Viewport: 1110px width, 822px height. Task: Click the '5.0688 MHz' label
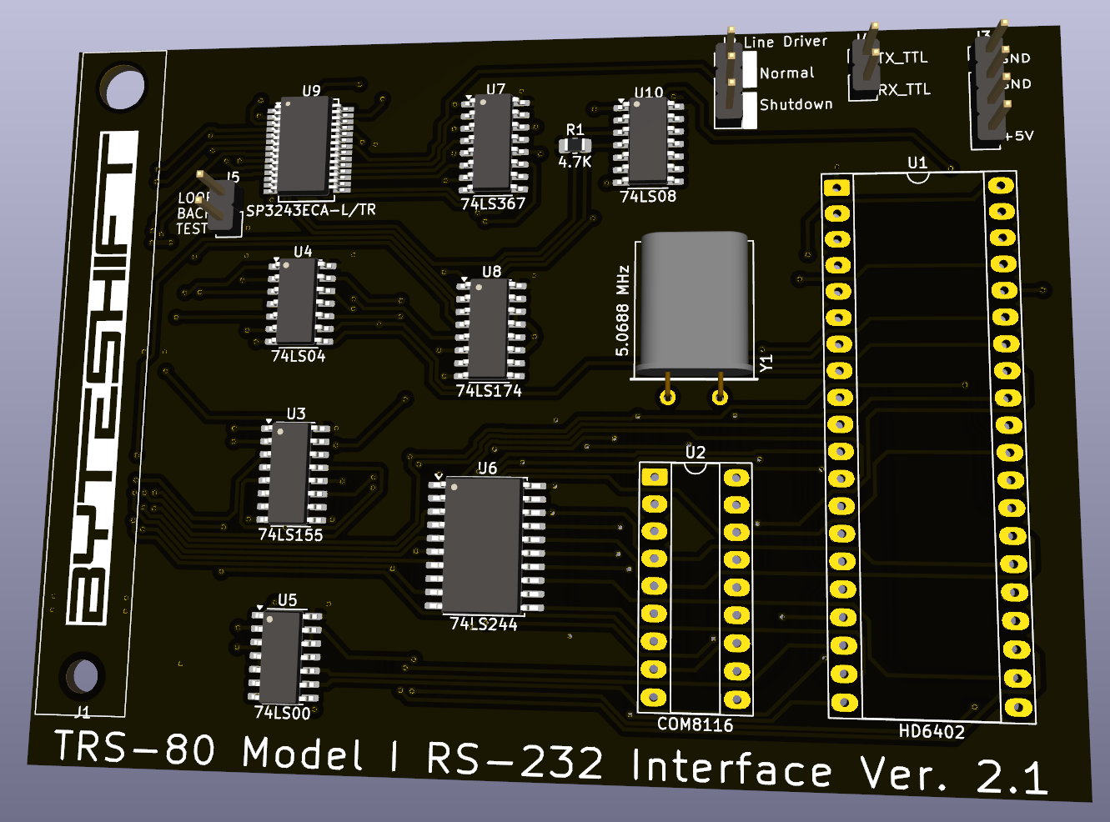(623, 311)
